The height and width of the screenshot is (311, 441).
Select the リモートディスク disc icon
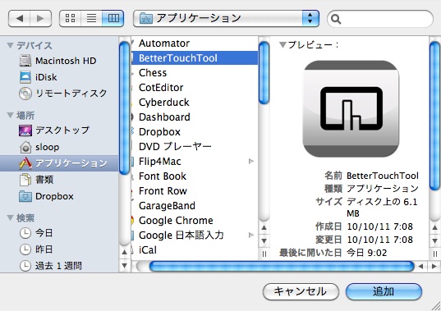(25, 94)
